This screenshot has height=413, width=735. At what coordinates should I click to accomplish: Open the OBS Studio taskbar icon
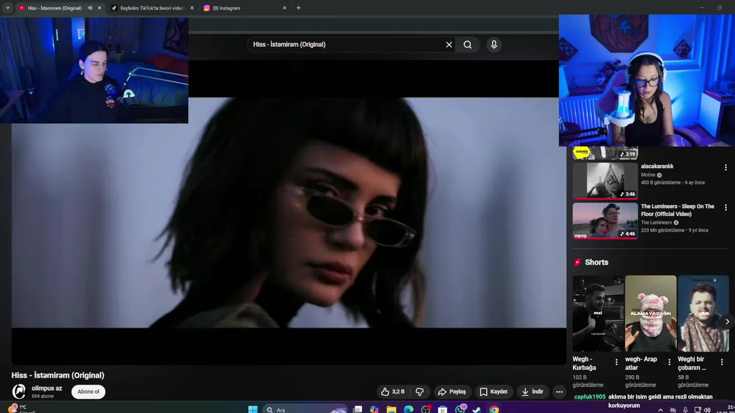425,410
